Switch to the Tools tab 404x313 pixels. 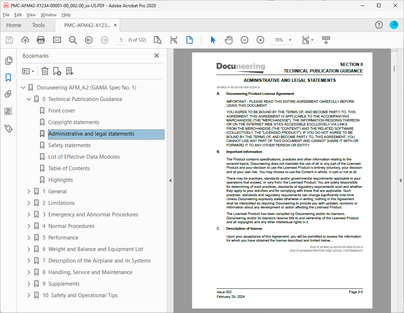point(38,25)
